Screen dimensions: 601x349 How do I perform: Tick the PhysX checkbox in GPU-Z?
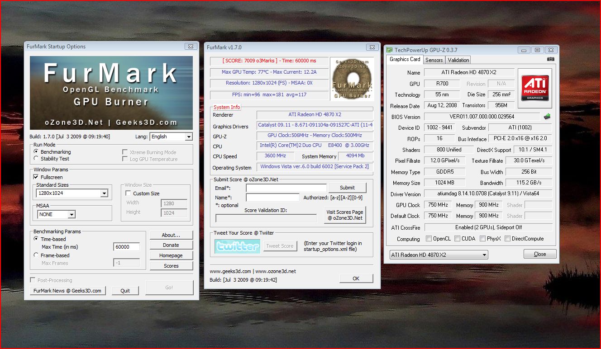pos(483,239)
